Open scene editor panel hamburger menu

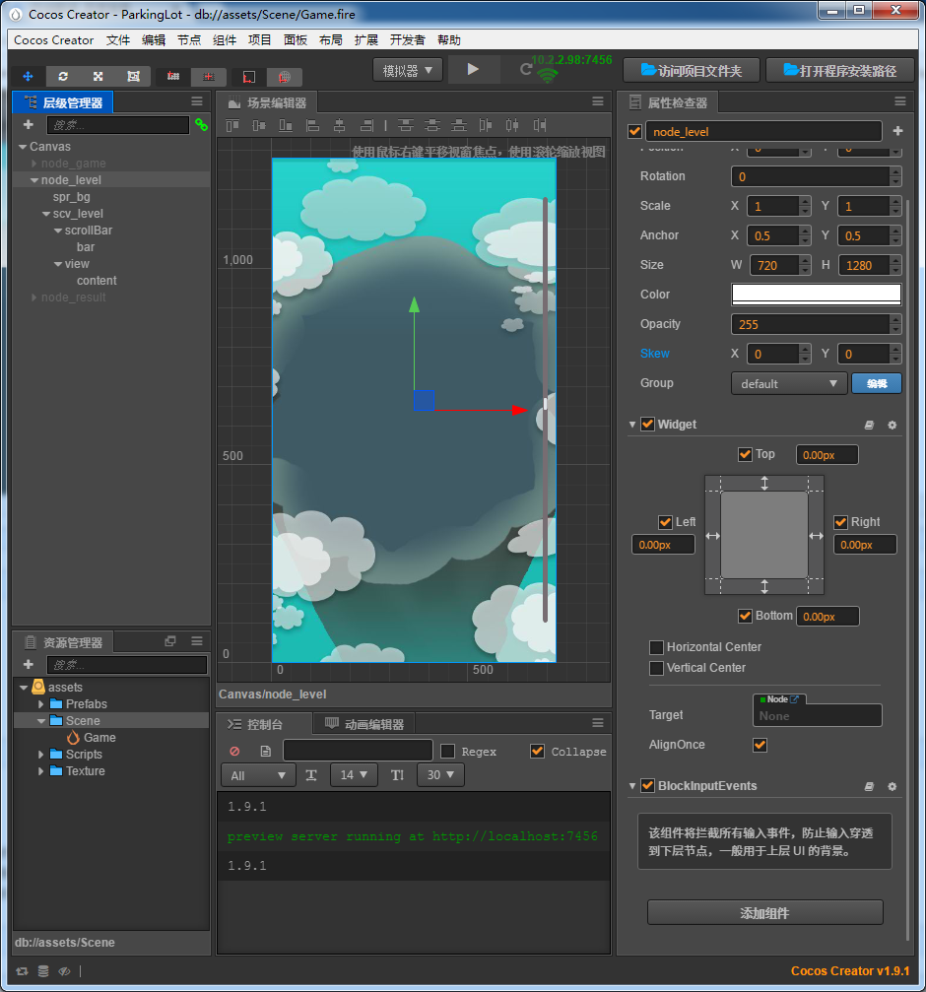597,101
